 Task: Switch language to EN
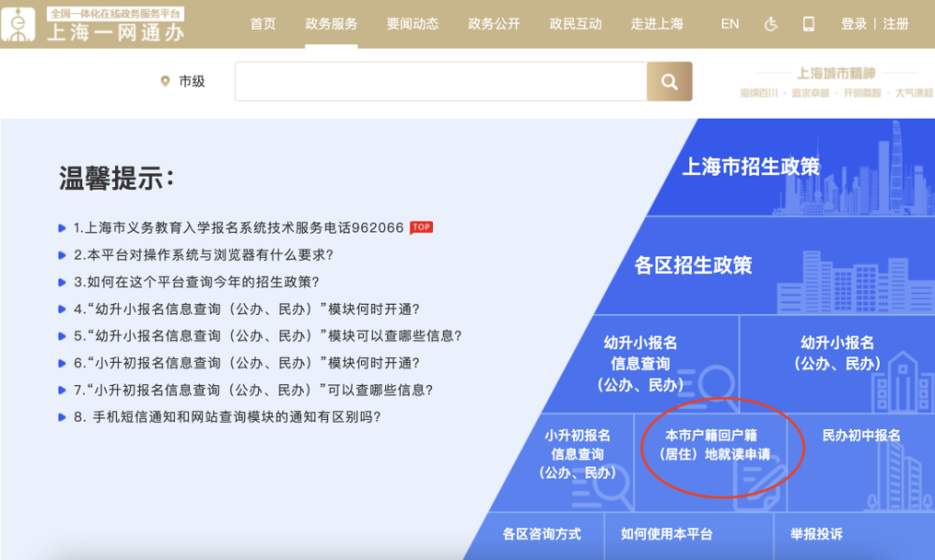tap(730, 24)
